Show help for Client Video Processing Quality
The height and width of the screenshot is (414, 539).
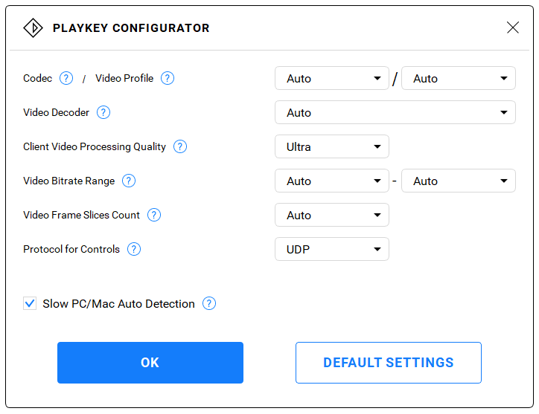[x=180, y=146]
